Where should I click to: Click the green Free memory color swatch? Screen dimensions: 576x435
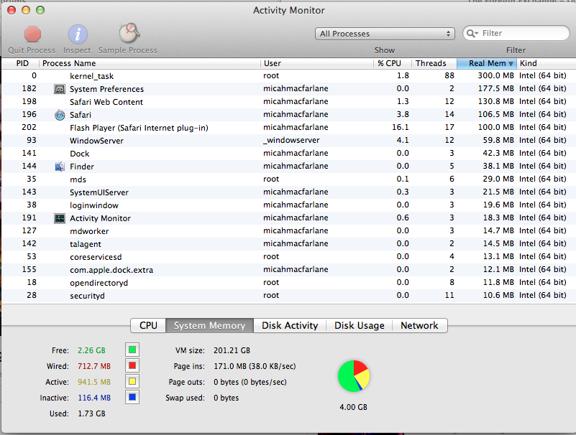(132, 350)
